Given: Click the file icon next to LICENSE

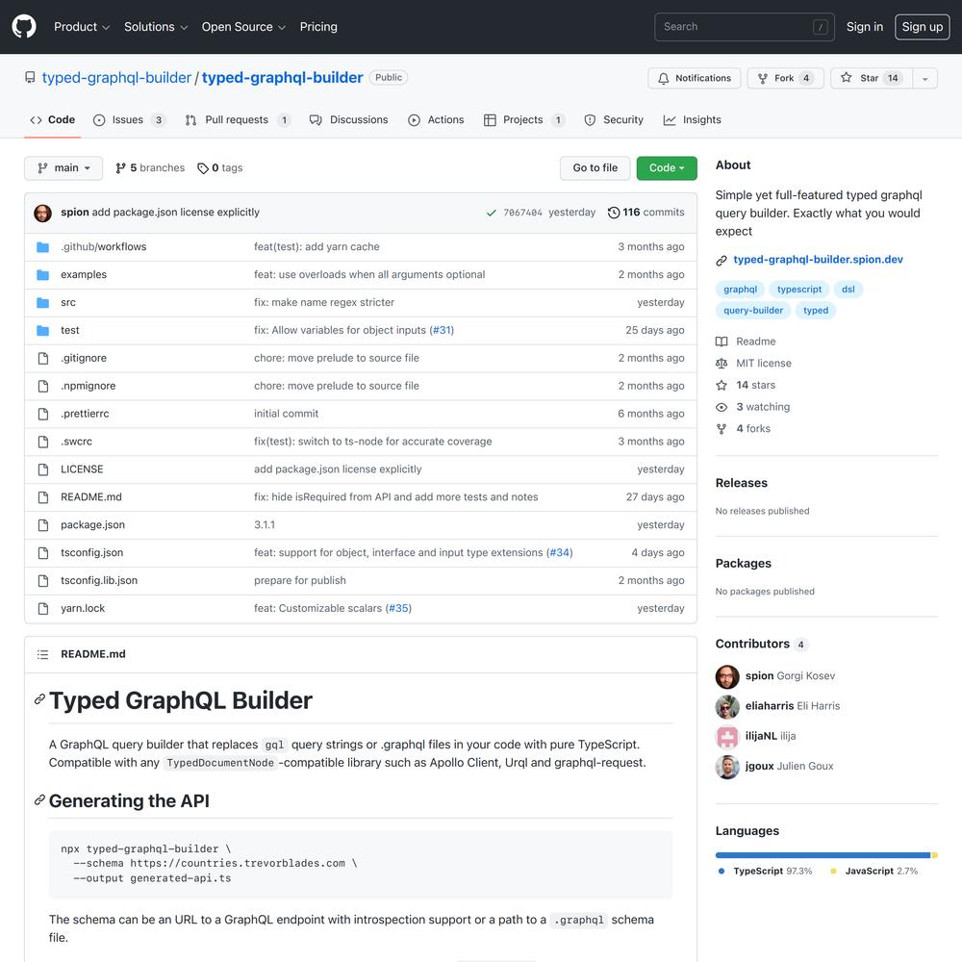Looking at the screenshot, I should (43, 469).
